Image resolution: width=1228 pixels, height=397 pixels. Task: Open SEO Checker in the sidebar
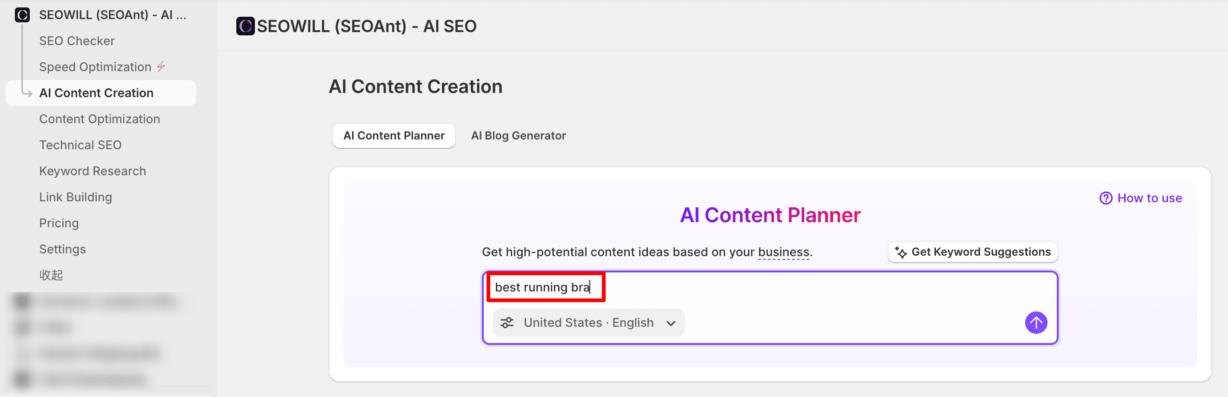pyautogui.click(x=77, y=41)
